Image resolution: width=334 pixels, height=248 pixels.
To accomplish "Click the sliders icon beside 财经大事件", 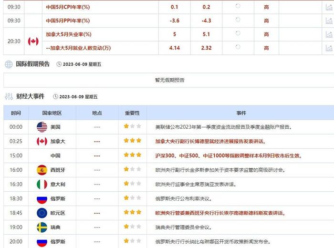I will 9,97.
